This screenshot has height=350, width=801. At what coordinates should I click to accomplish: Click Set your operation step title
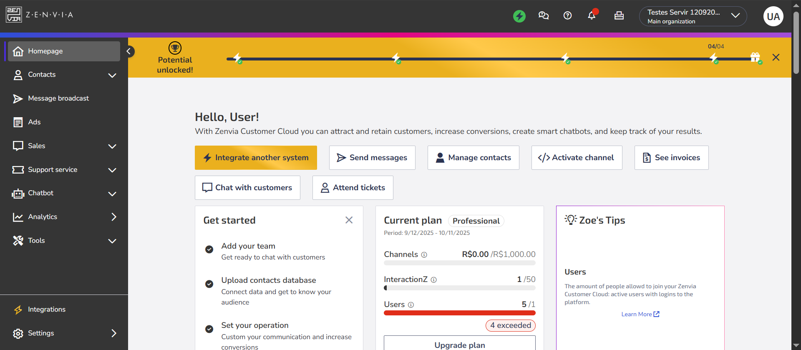pos(255,325)
